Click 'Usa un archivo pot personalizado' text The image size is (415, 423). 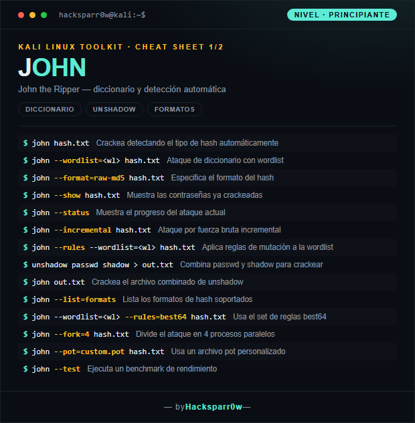[228, 351]
